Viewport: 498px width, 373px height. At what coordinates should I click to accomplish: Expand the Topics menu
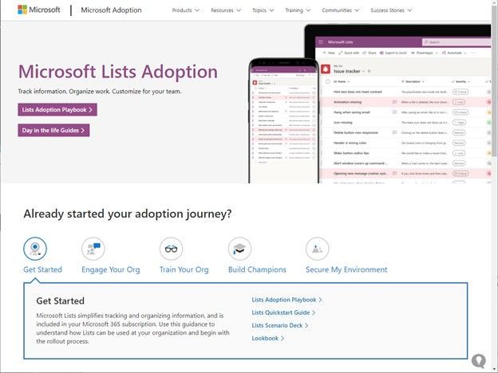(x=263, y=10)
